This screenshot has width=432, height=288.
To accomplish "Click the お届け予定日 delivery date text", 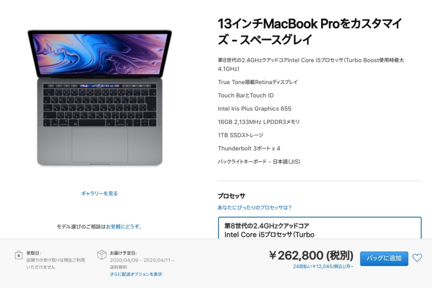I will tap(123, 253).
